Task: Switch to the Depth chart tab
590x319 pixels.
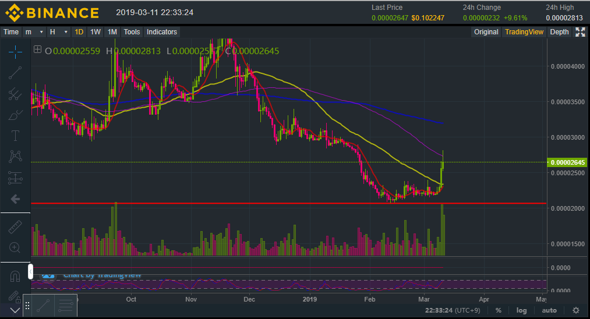Action: coord(559,32)
